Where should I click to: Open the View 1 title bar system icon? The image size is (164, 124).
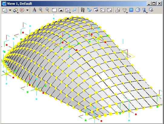pos(4,4)
